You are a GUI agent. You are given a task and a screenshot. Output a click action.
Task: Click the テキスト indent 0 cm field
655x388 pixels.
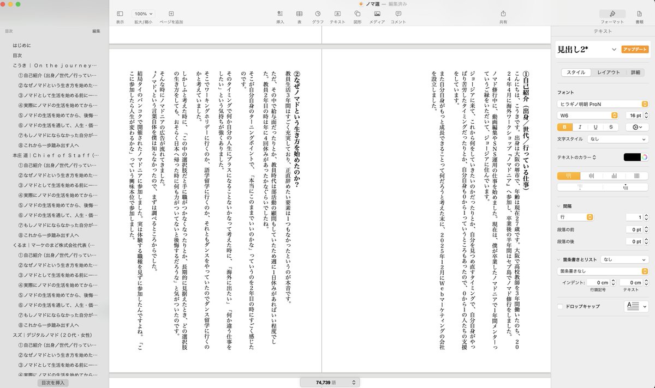(632, 282)
